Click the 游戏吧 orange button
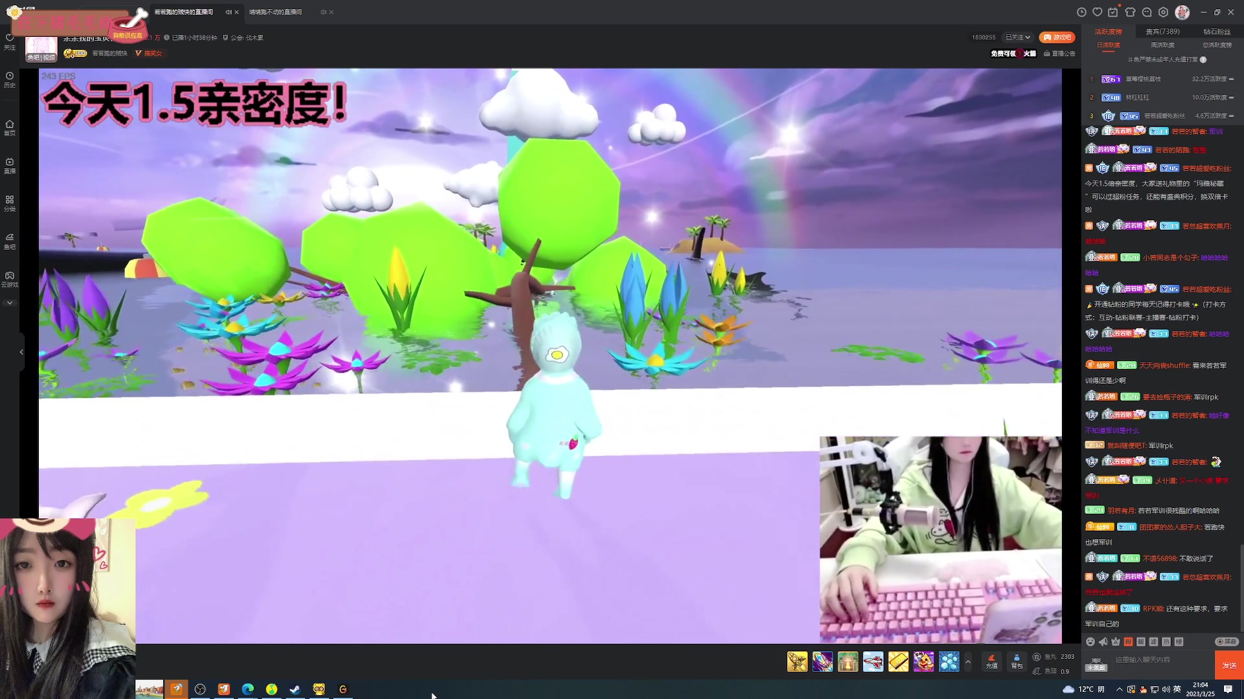This screenshot has width=1244, height=699. pos(1057,38)
